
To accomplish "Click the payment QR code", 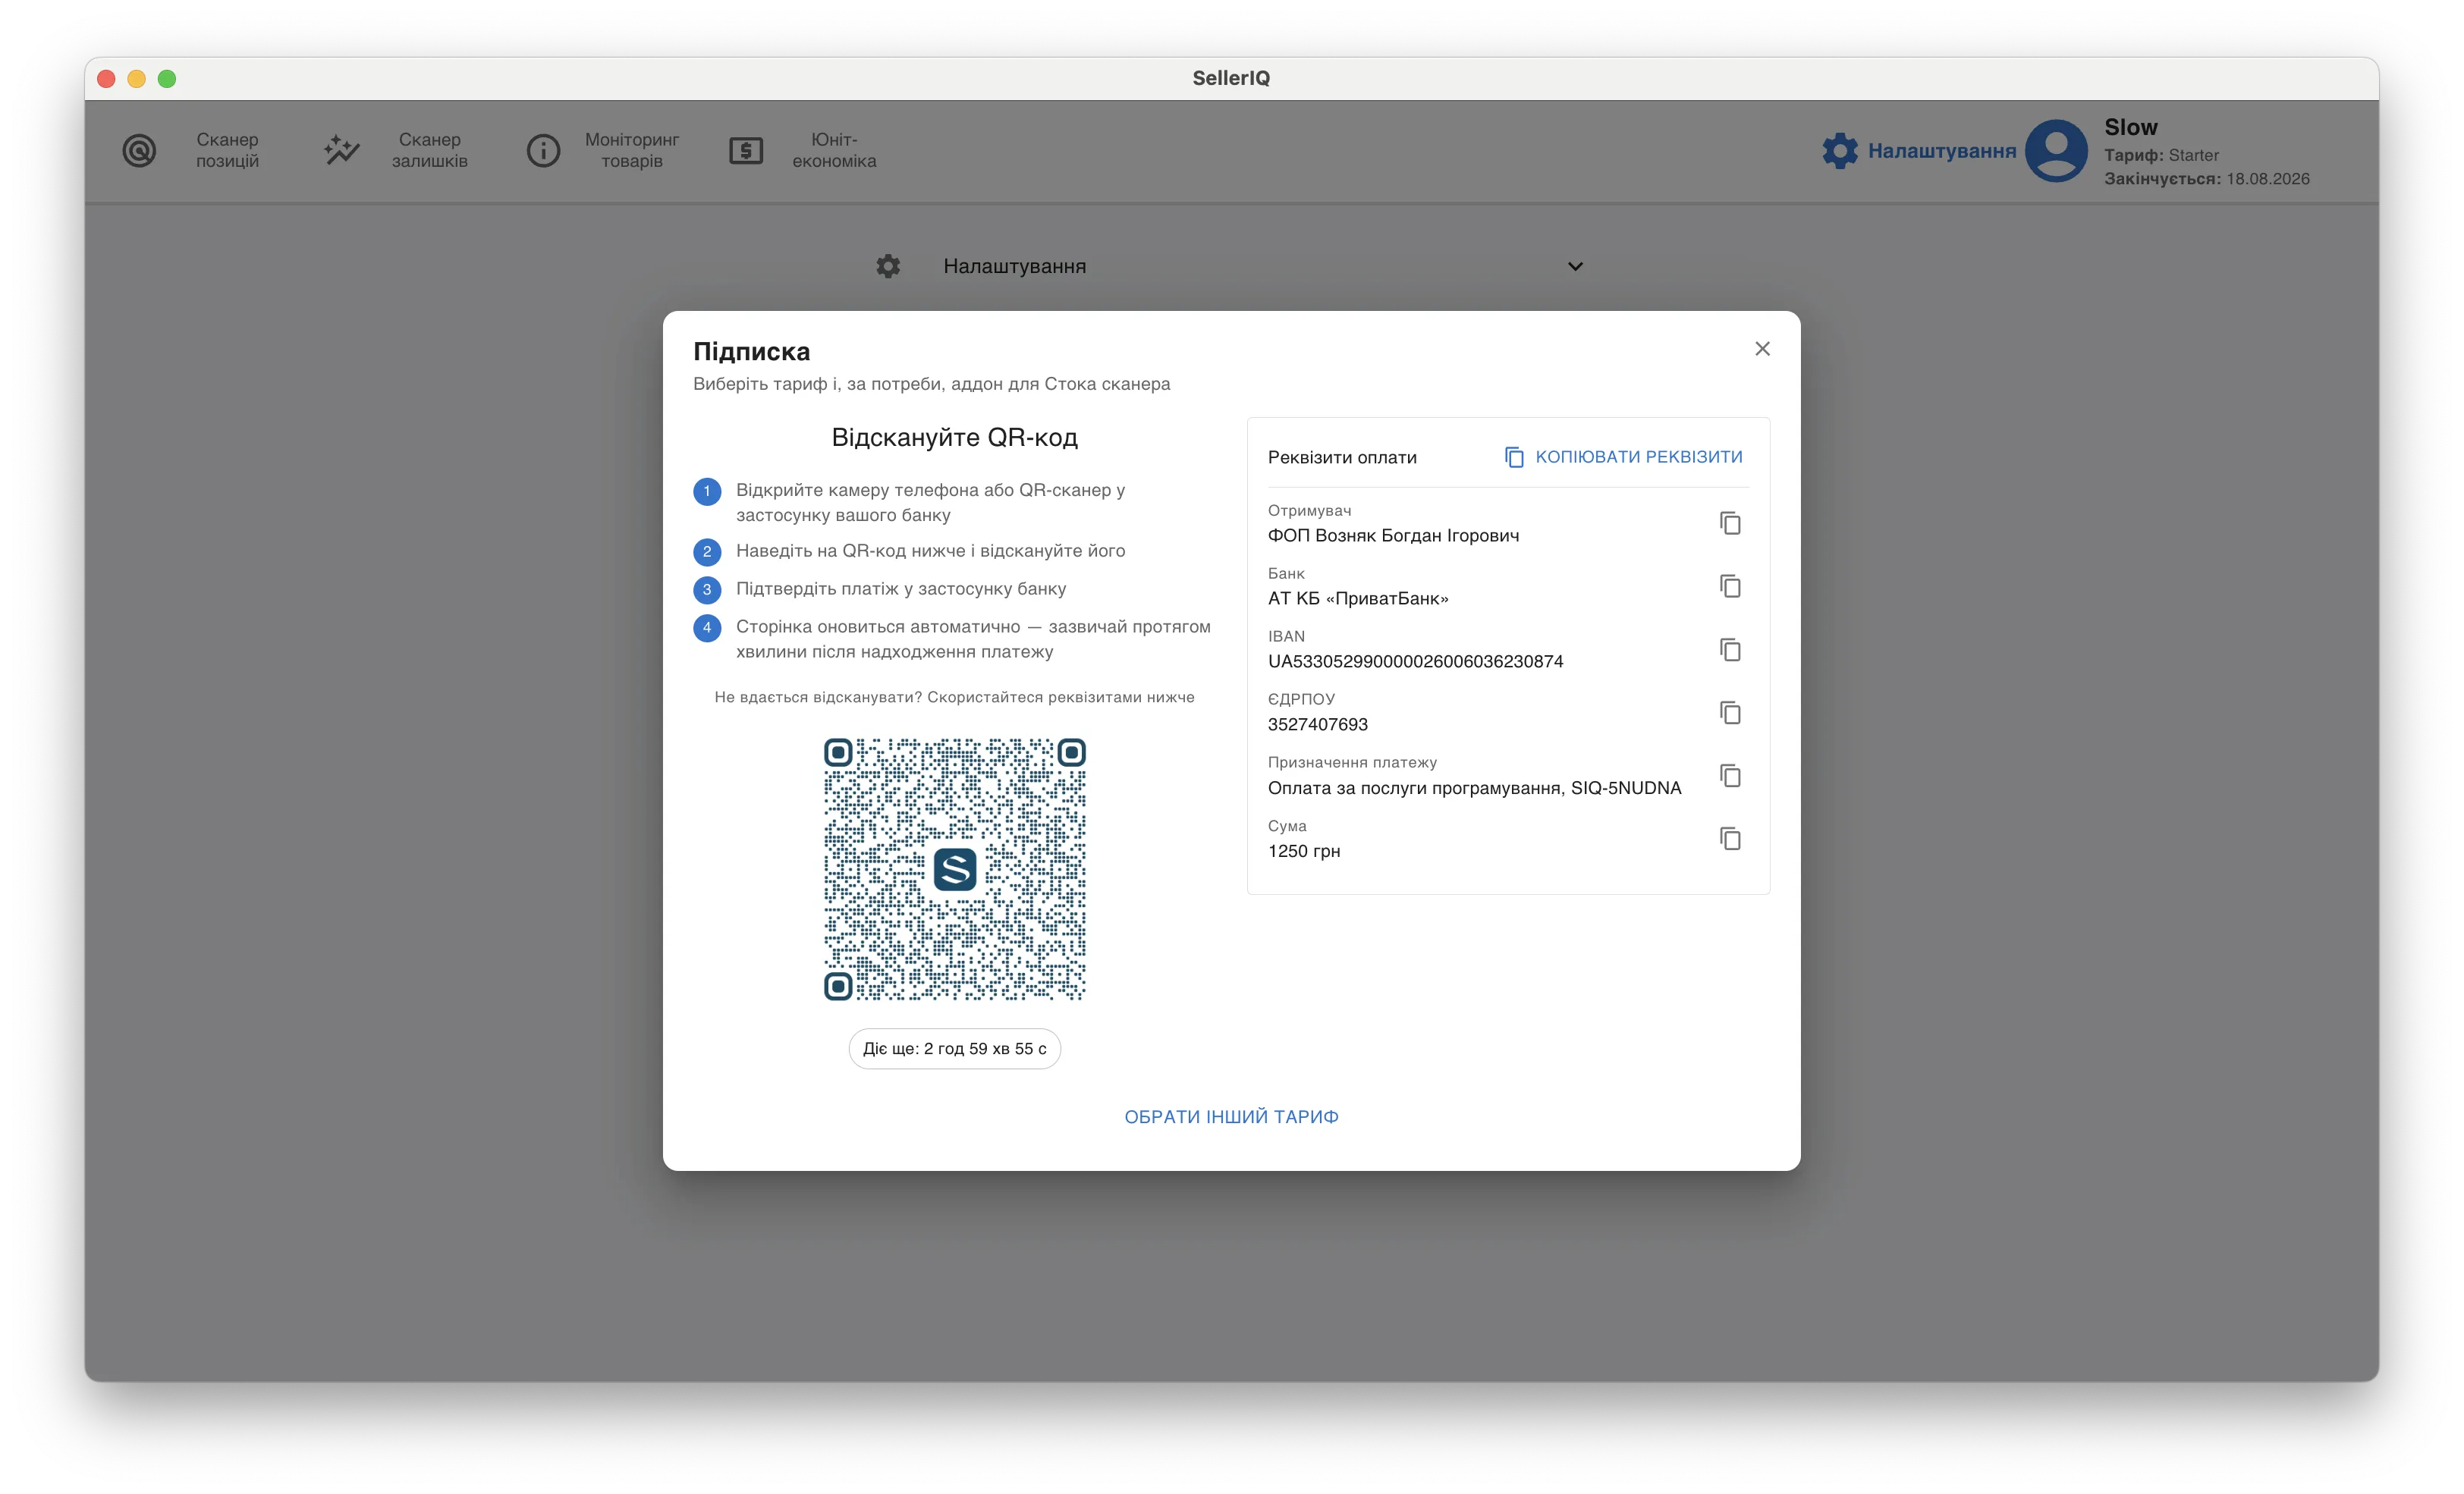I will (x=955, y=870).
